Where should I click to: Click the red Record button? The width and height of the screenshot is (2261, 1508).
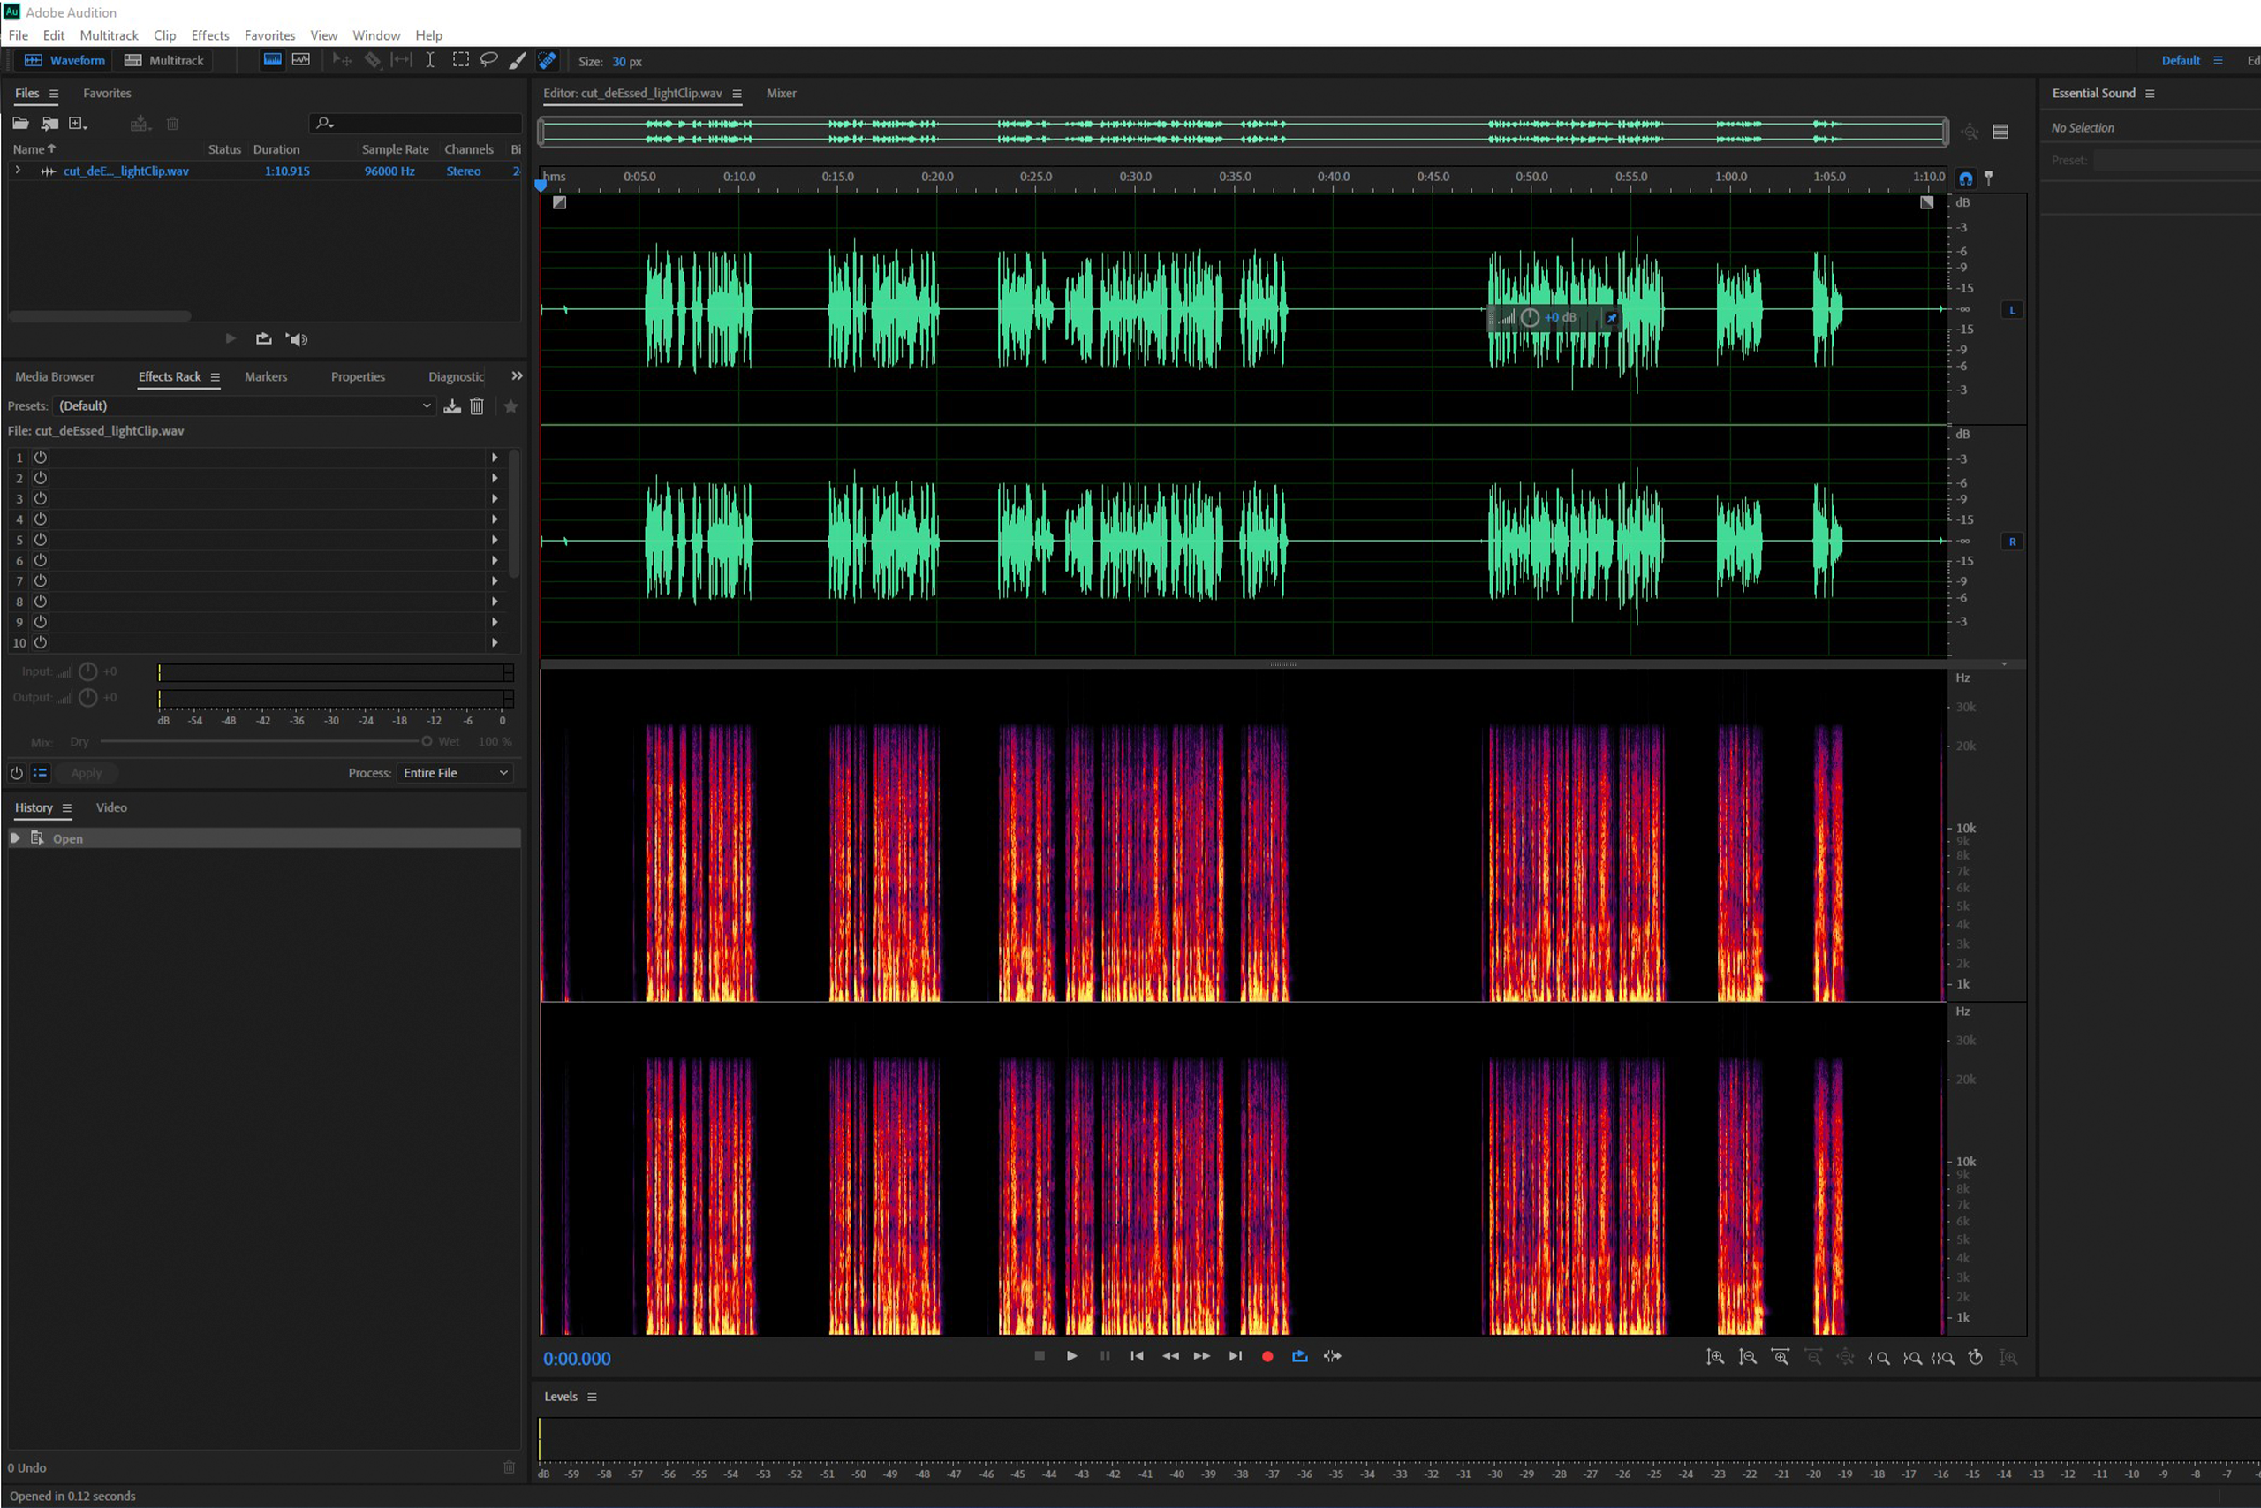(x=1267, y=1356)
